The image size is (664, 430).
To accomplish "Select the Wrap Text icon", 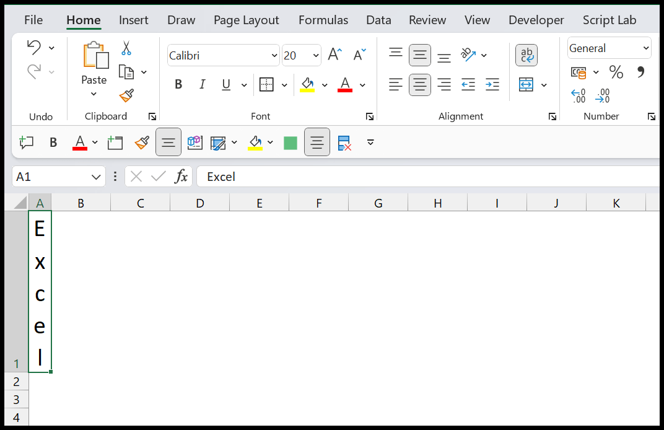I will coord(526,55).
